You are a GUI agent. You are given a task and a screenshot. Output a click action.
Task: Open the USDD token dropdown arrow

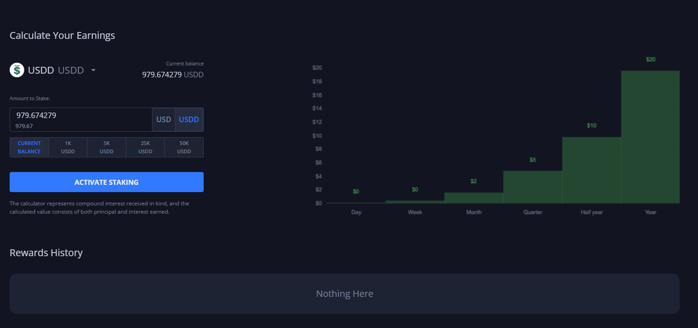(x=93, y=70)
